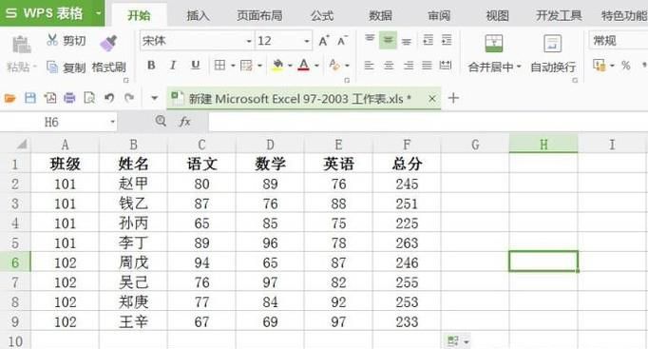Screen dimensions: 648x349
Task: Click the cell borders icon
Action: (x=219, y=66)
